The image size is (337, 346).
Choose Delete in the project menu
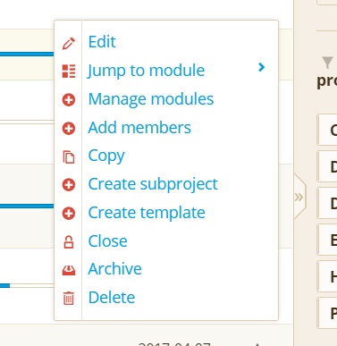[x=112, y=298]
